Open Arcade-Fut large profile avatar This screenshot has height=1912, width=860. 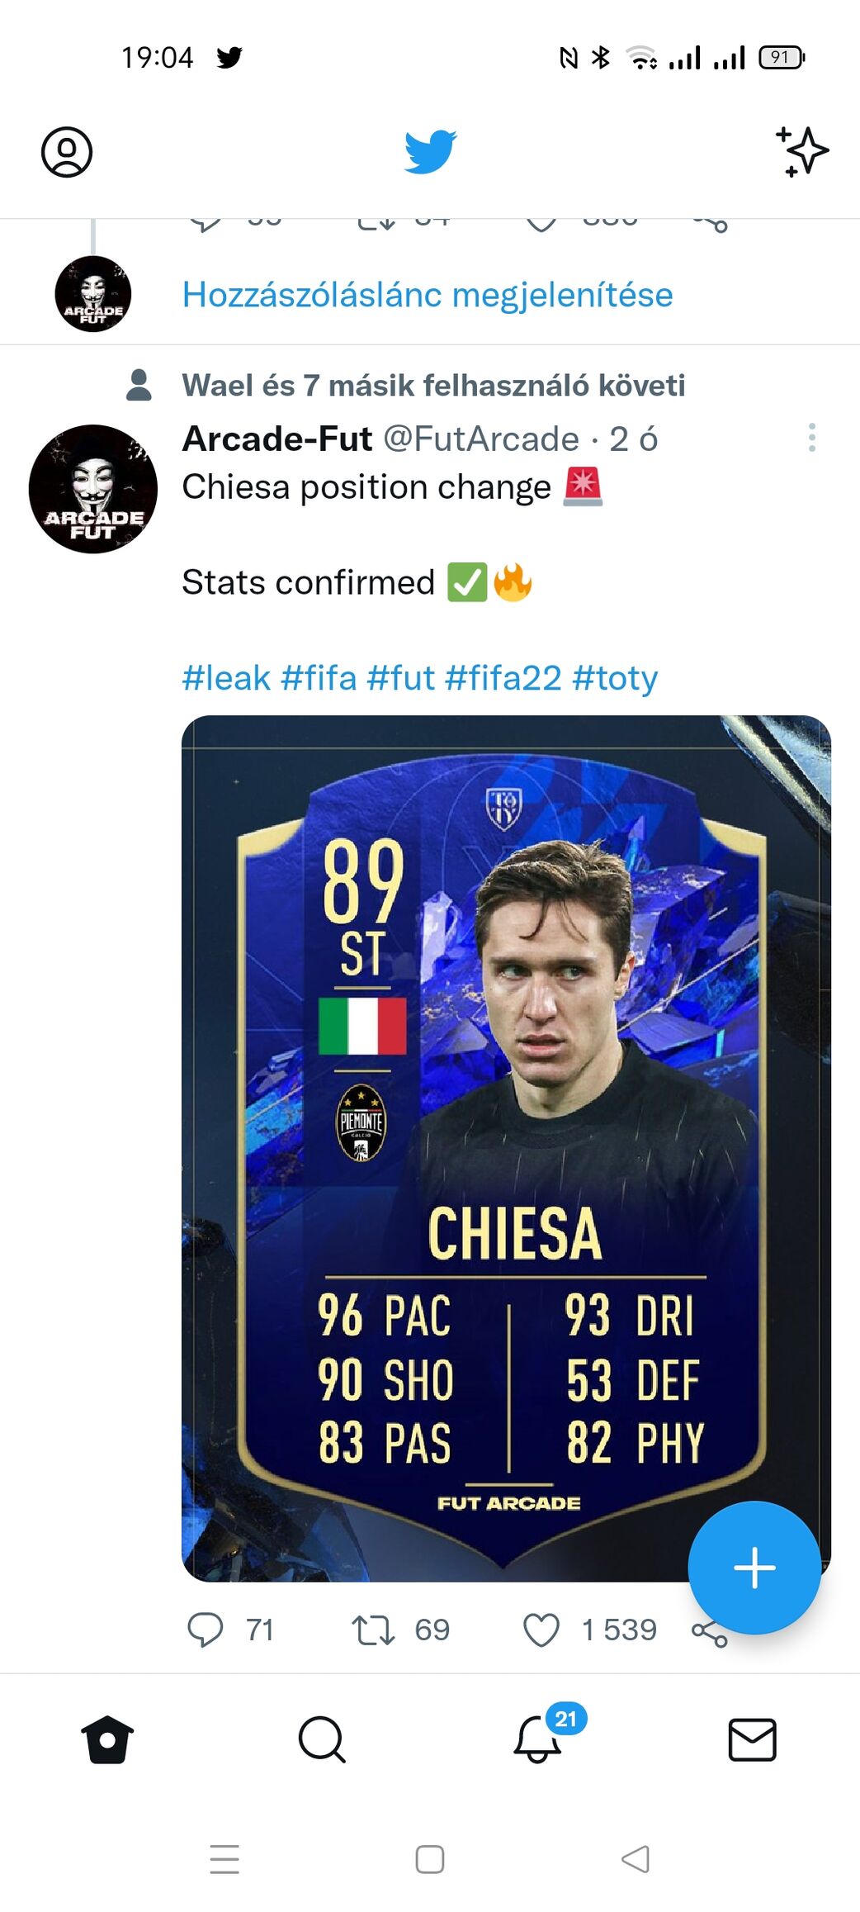(x=93, y=489)
